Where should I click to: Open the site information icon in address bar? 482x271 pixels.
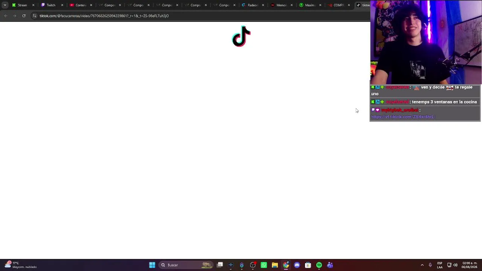[x=34, y=16]
